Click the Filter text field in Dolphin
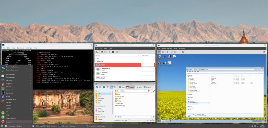 click(x=137, y=117)
